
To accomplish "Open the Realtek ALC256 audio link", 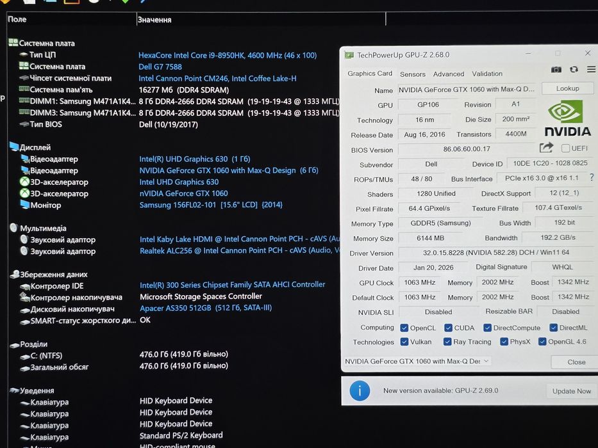I will (240, 251).
